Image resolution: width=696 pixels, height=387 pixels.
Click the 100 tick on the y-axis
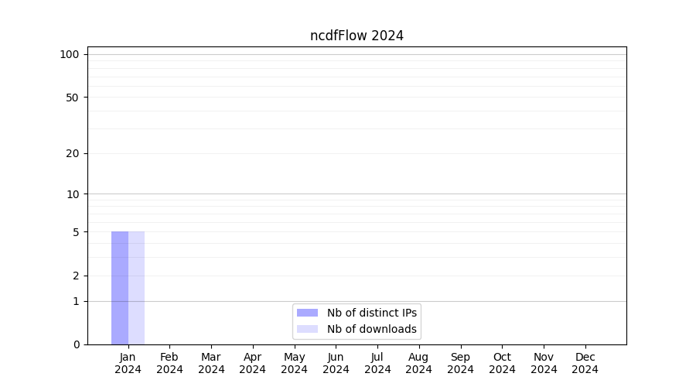point(70,54)
